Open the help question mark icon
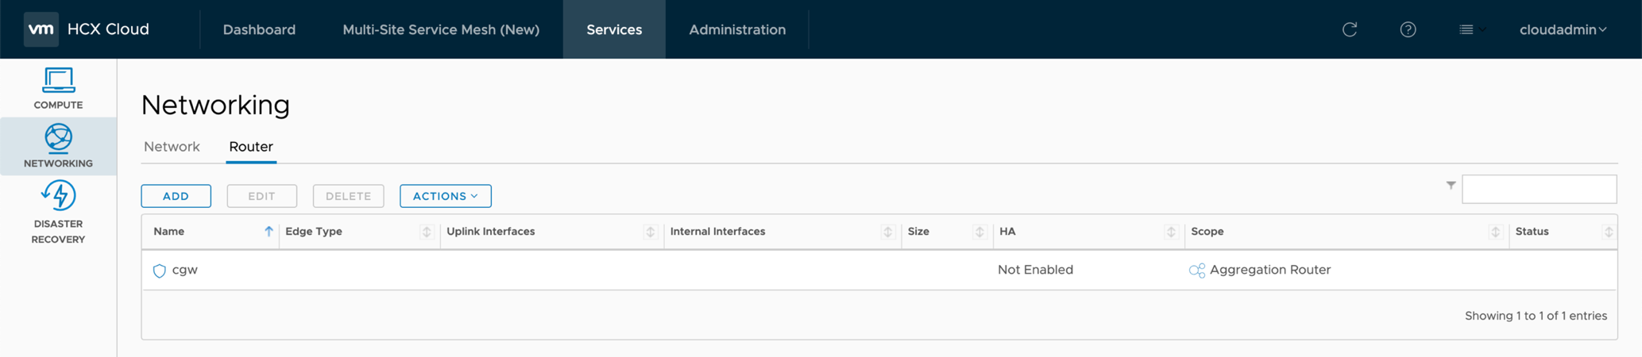This screenshot has height=357, width=1642. (x=1408, y=29)
